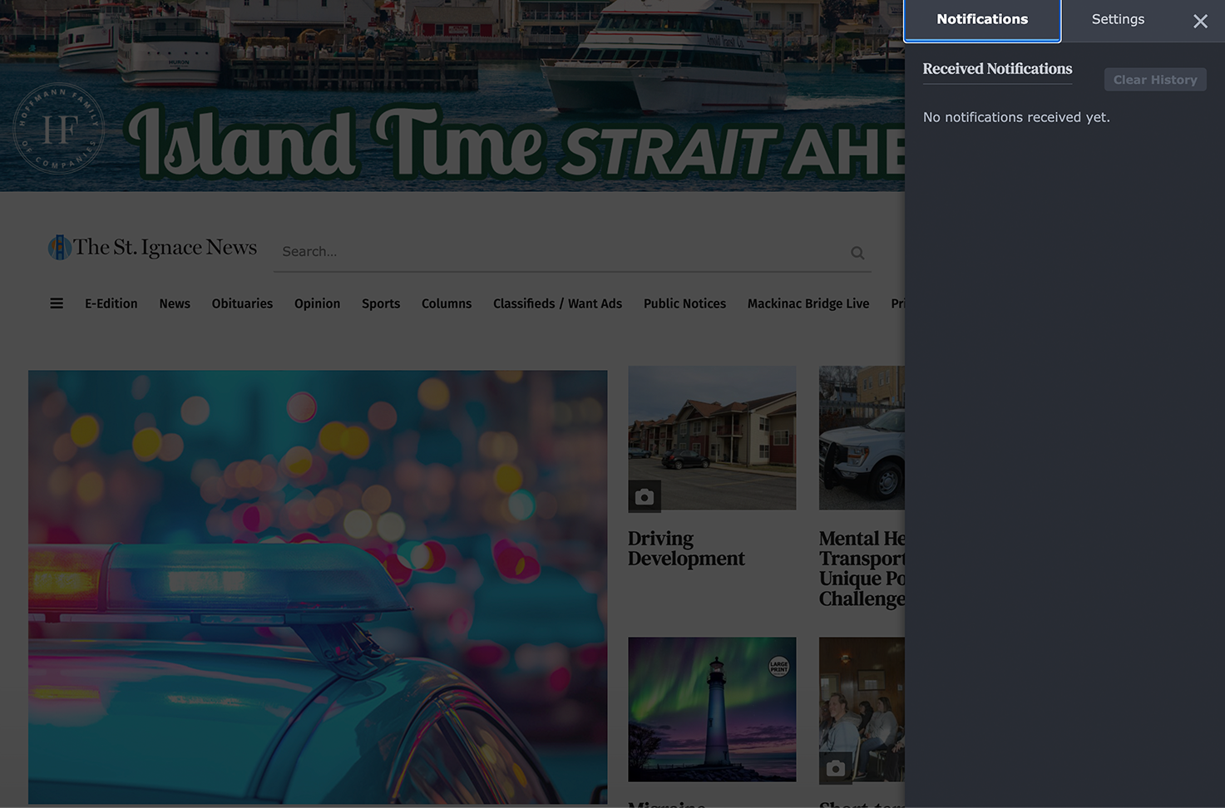Click the Hoffmann Family of Companies seal
This screenshot has width=1225, height=808.
click(59, 129)
